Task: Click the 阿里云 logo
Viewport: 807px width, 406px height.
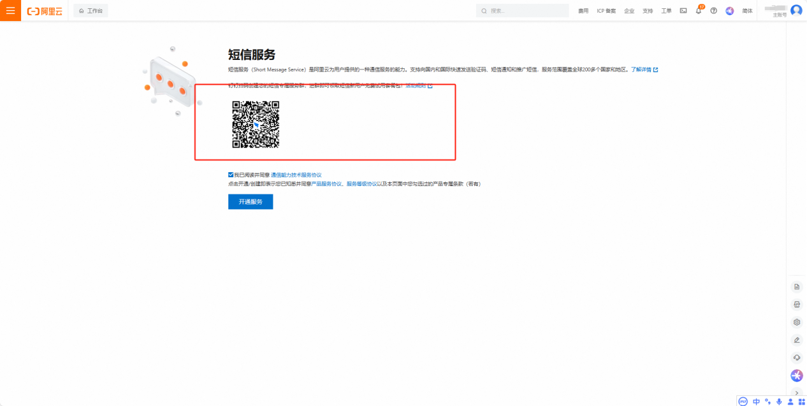Action: [x=45, y=11]
